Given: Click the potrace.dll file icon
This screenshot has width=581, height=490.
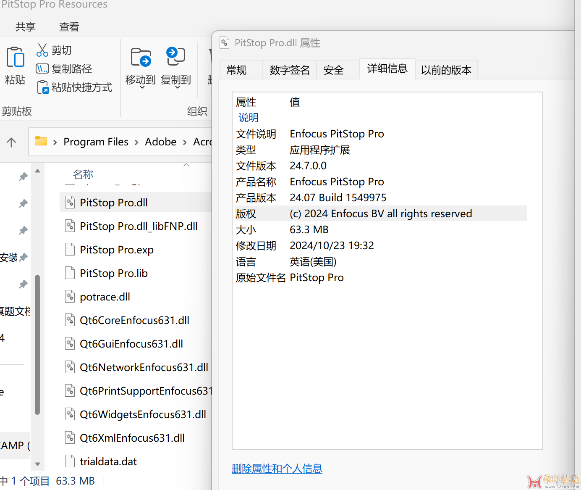Looking at the screenshot, I should click(70, 297).
